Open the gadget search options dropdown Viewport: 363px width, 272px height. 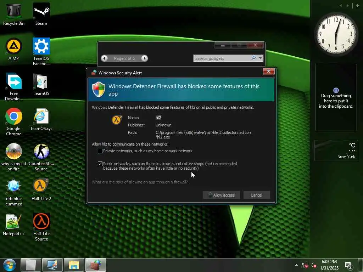click(x=261, y=58)
